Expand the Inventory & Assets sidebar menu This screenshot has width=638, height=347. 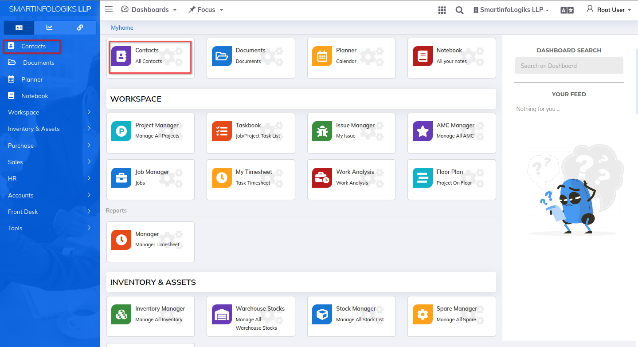coord(50,129)
